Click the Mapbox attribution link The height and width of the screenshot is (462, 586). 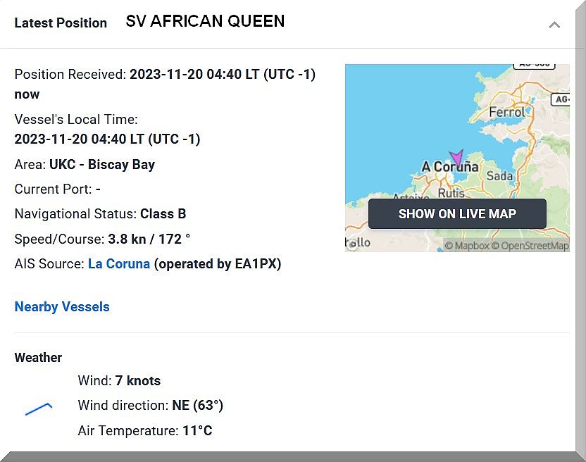pyautogui.click(x=466, y=246)
